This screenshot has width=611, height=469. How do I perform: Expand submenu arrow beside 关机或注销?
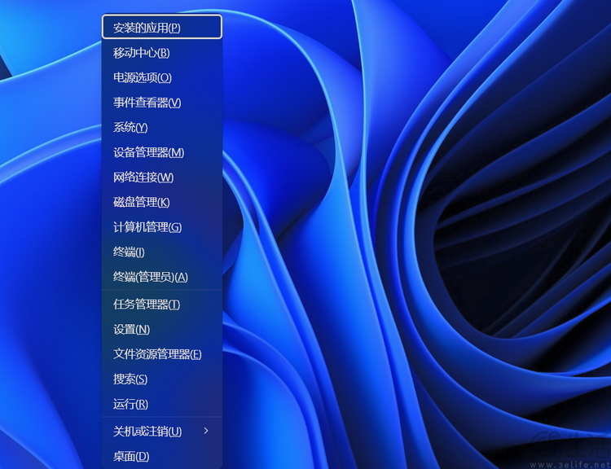click(206, 431)
